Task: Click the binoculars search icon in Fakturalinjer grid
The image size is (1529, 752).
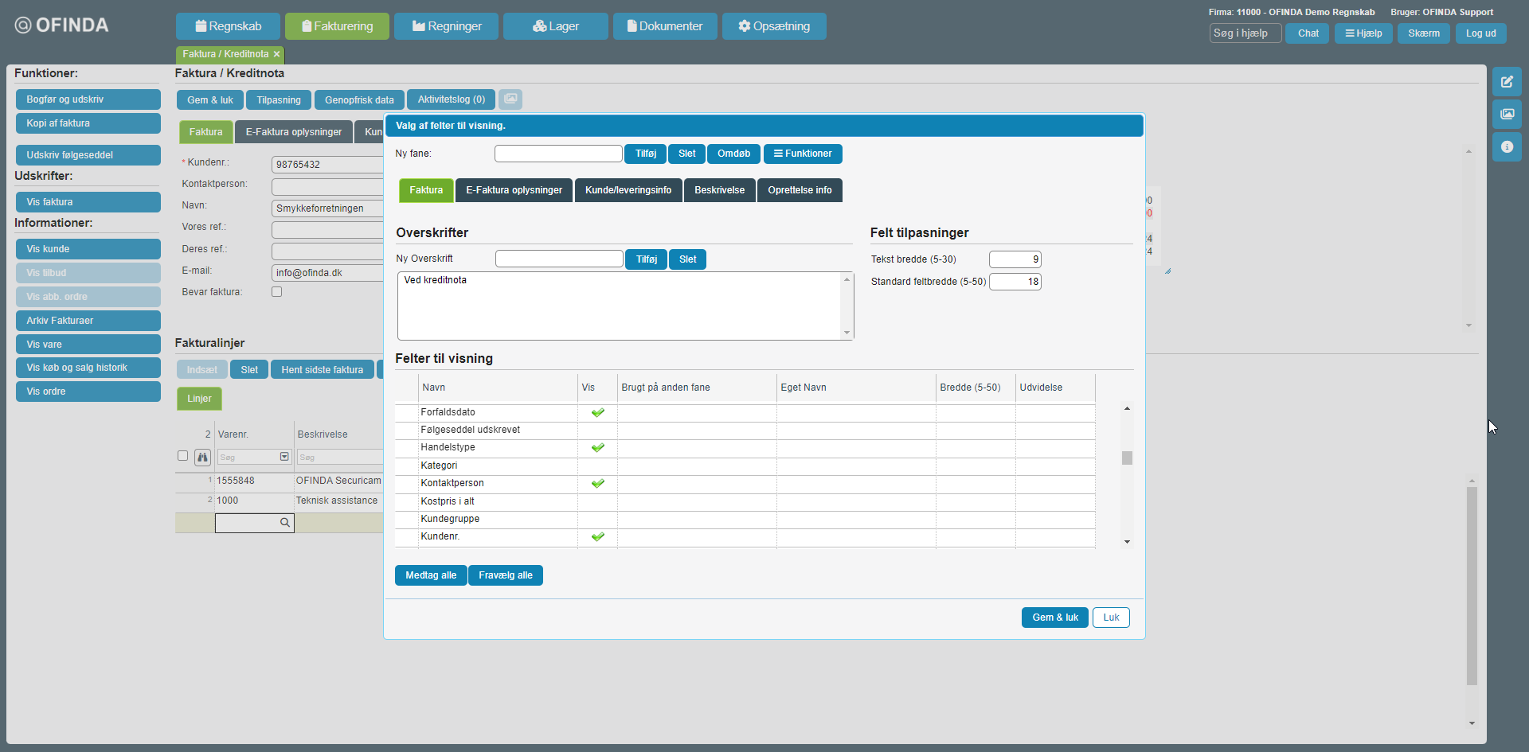Action: pos(202,457)
